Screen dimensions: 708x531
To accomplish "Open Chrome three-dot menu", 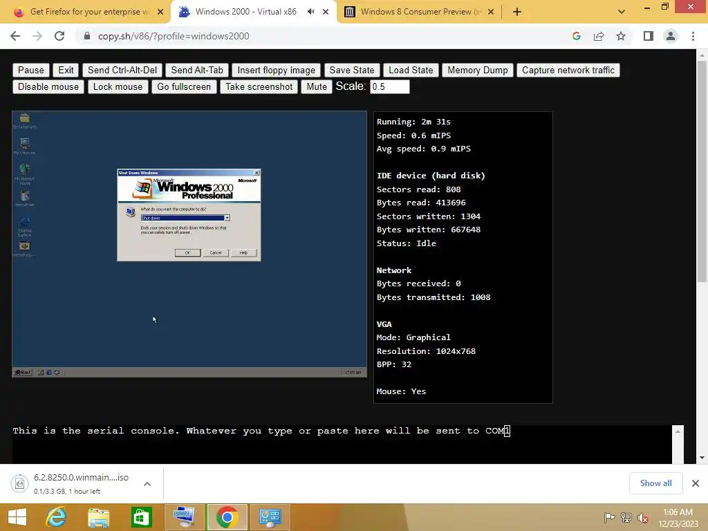I will pos(693,36).
